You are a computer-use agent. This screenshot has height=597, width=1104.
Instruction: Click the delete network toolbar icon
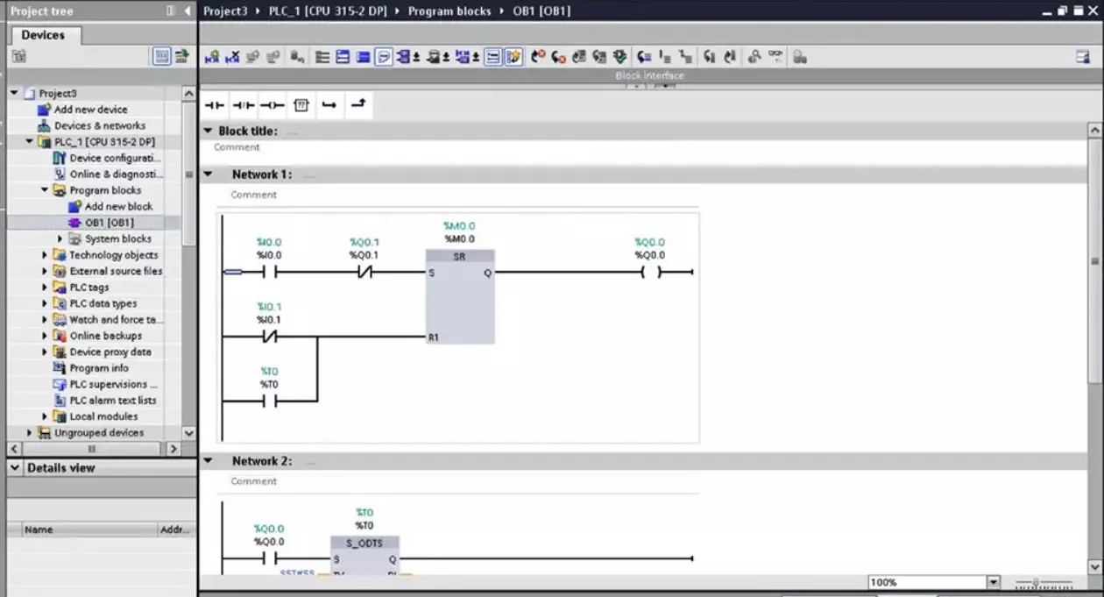click(232, 57)
